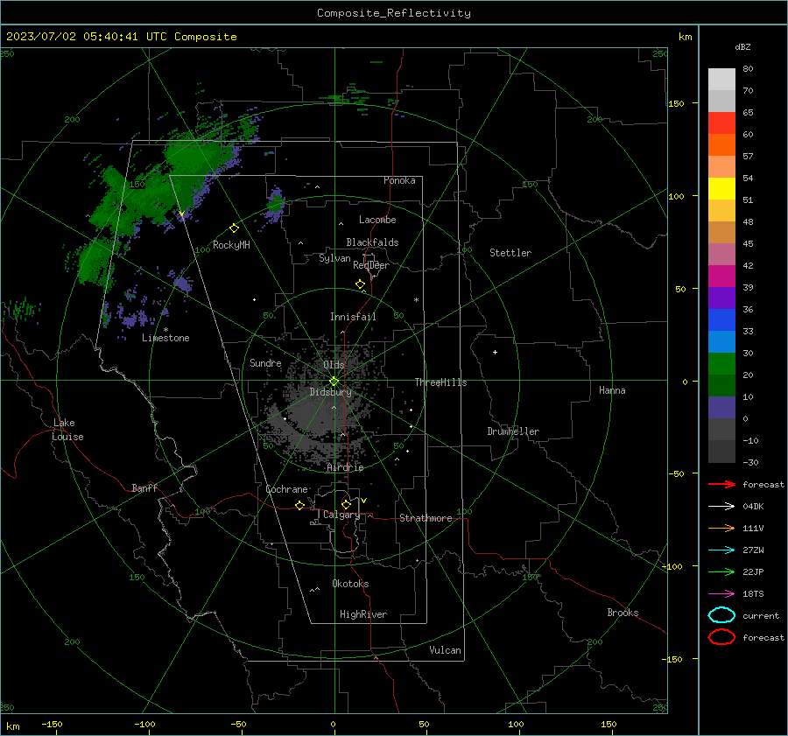Click the Sundre map label
Screen dimensions: 788x736
pyautogui.click(x=265, y=363)
